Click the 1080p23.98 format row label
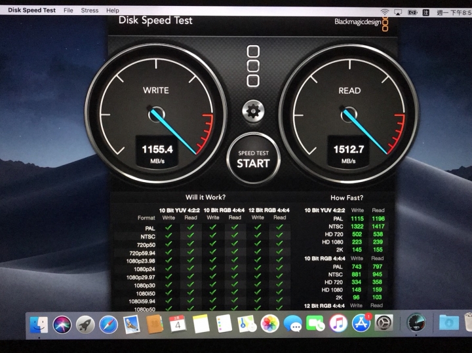The width and height of the screenshot is (472, 353). [140, 261]
